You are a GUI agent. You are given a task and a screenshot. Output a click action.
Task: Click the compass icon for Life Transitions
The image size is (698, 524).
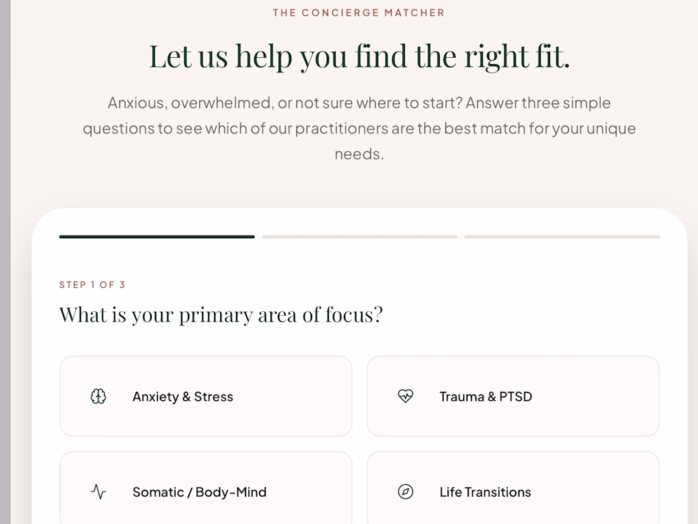click(x=405, y=492)
